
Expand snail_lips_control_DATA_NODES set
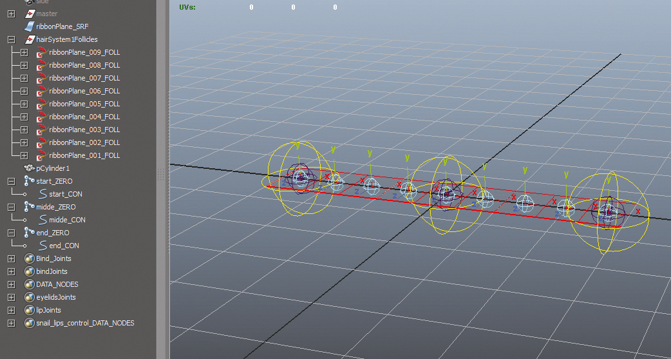(12, 323)
